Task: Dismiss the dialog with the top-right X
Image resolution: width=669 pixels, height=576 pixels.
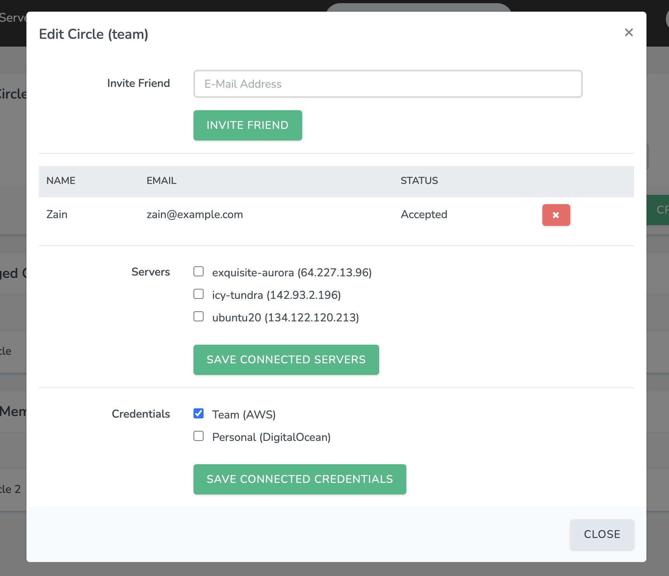Action: click(x=629, y=33)
